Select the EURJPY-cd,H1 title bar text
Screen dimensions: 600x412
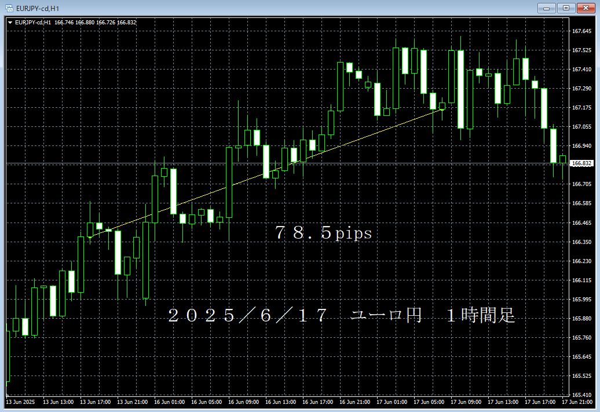(35, 8)
